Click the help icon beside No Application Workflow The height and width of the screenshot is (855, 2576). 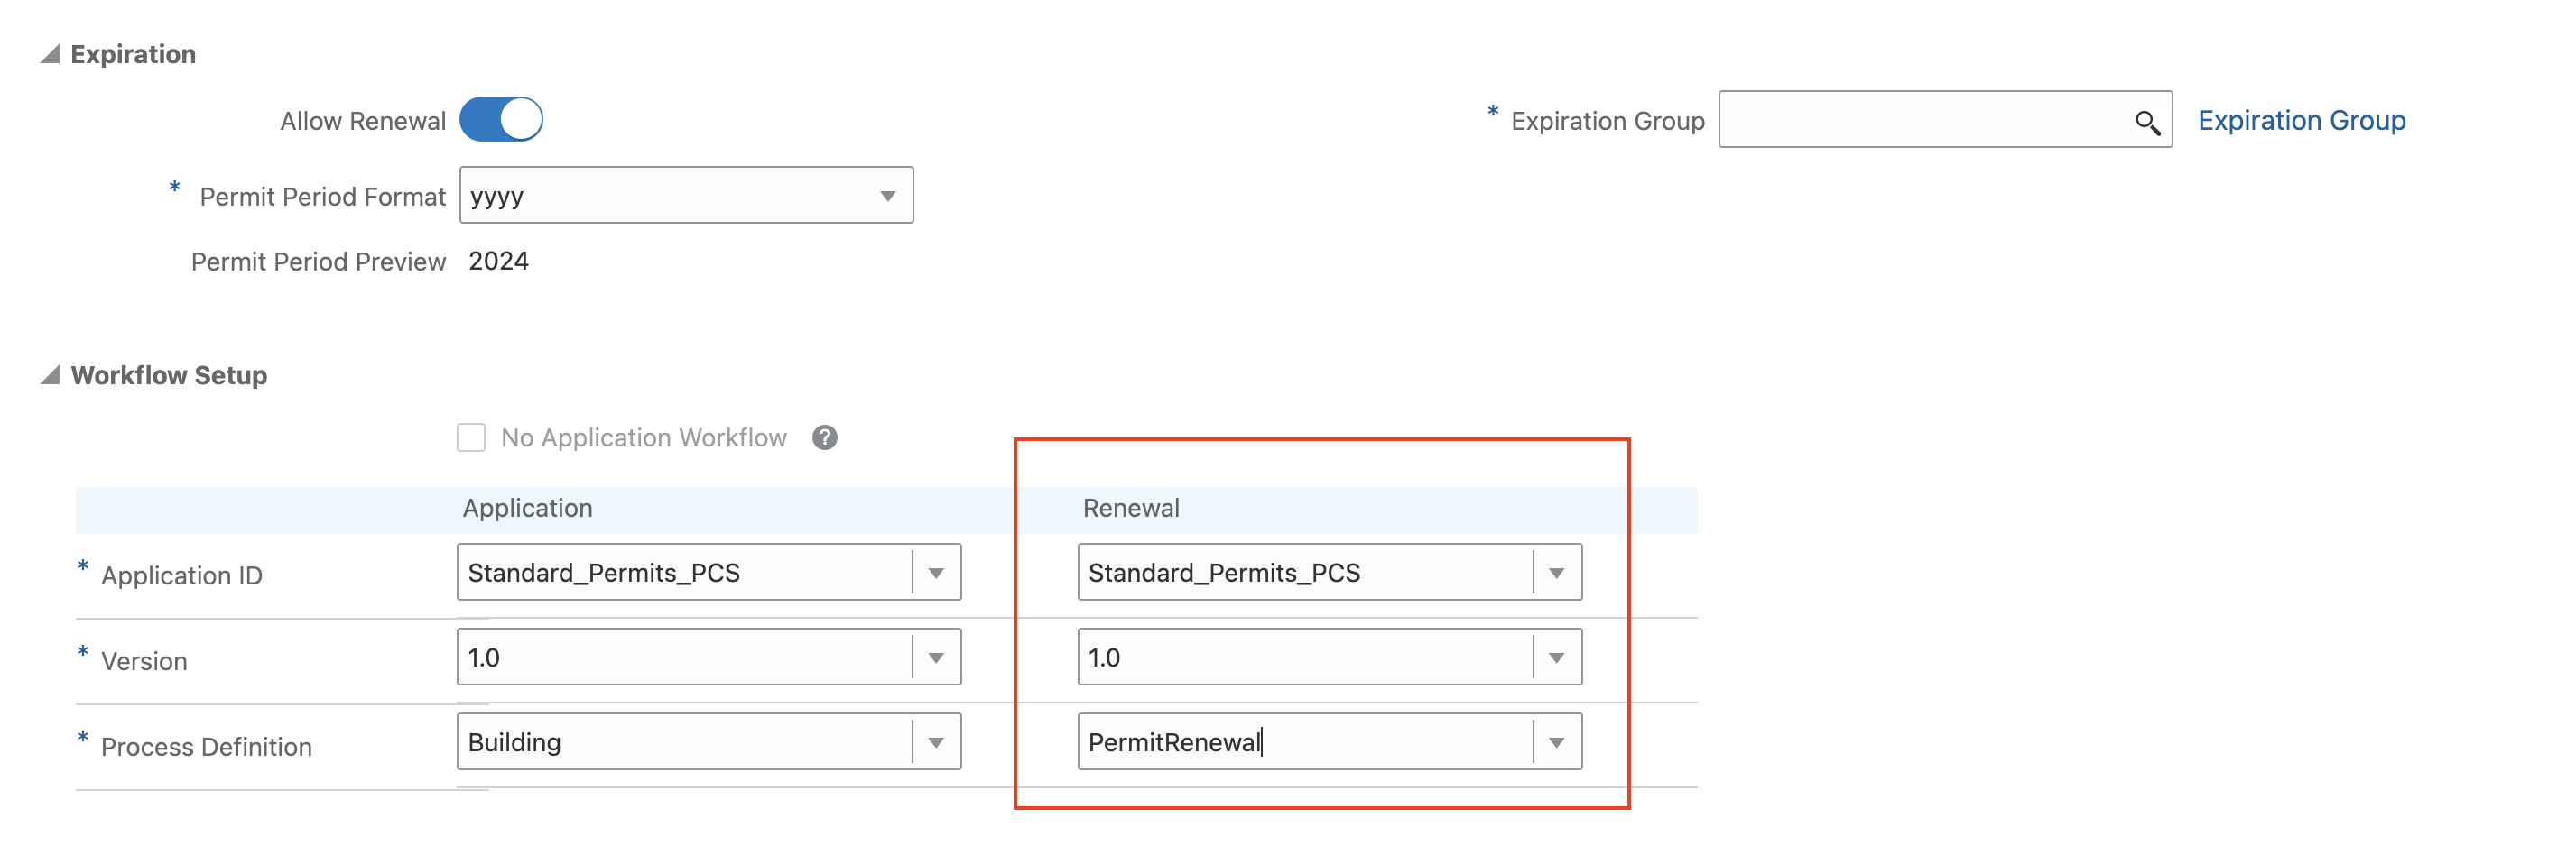pyautogui.click(x=824, y=437)
